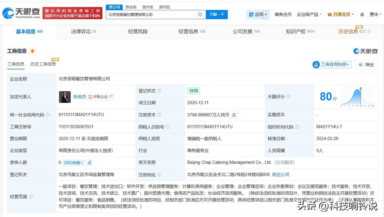Click the 导出 export button
Image resolution: width=384 pixels, height=217 pixels.
pyautogui.click(x=366, y=64)
